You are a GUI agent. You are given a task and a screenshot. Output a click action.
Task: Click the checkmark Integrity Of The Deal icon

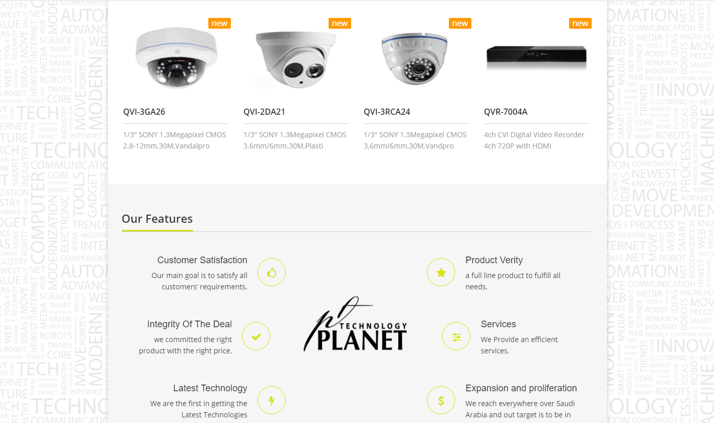coord(256,336)
